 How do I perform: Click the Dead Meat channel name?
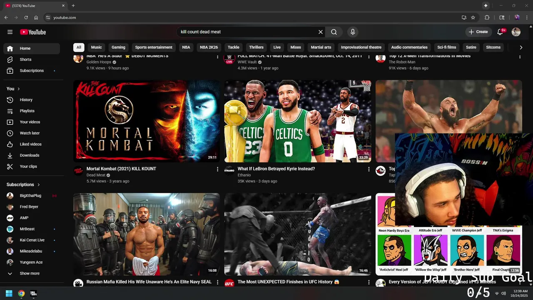coord(96,175)
